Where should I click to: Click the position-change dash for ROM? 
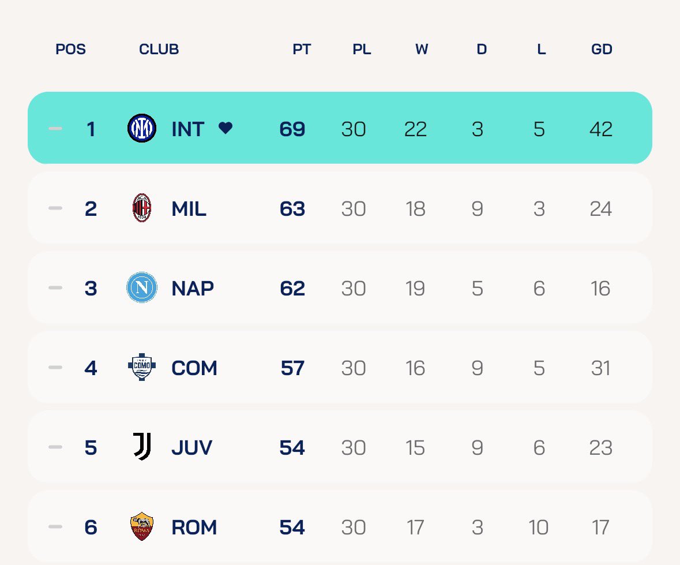coord(55,527)
